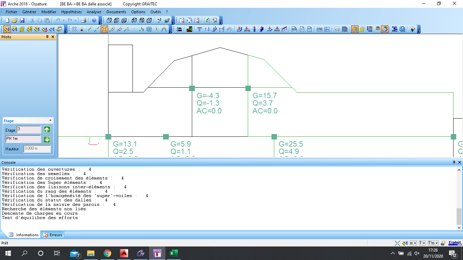Viewport: 463px width, 260px height.
Task: Click the @ snap mode icon
Action: pos(149,29)
